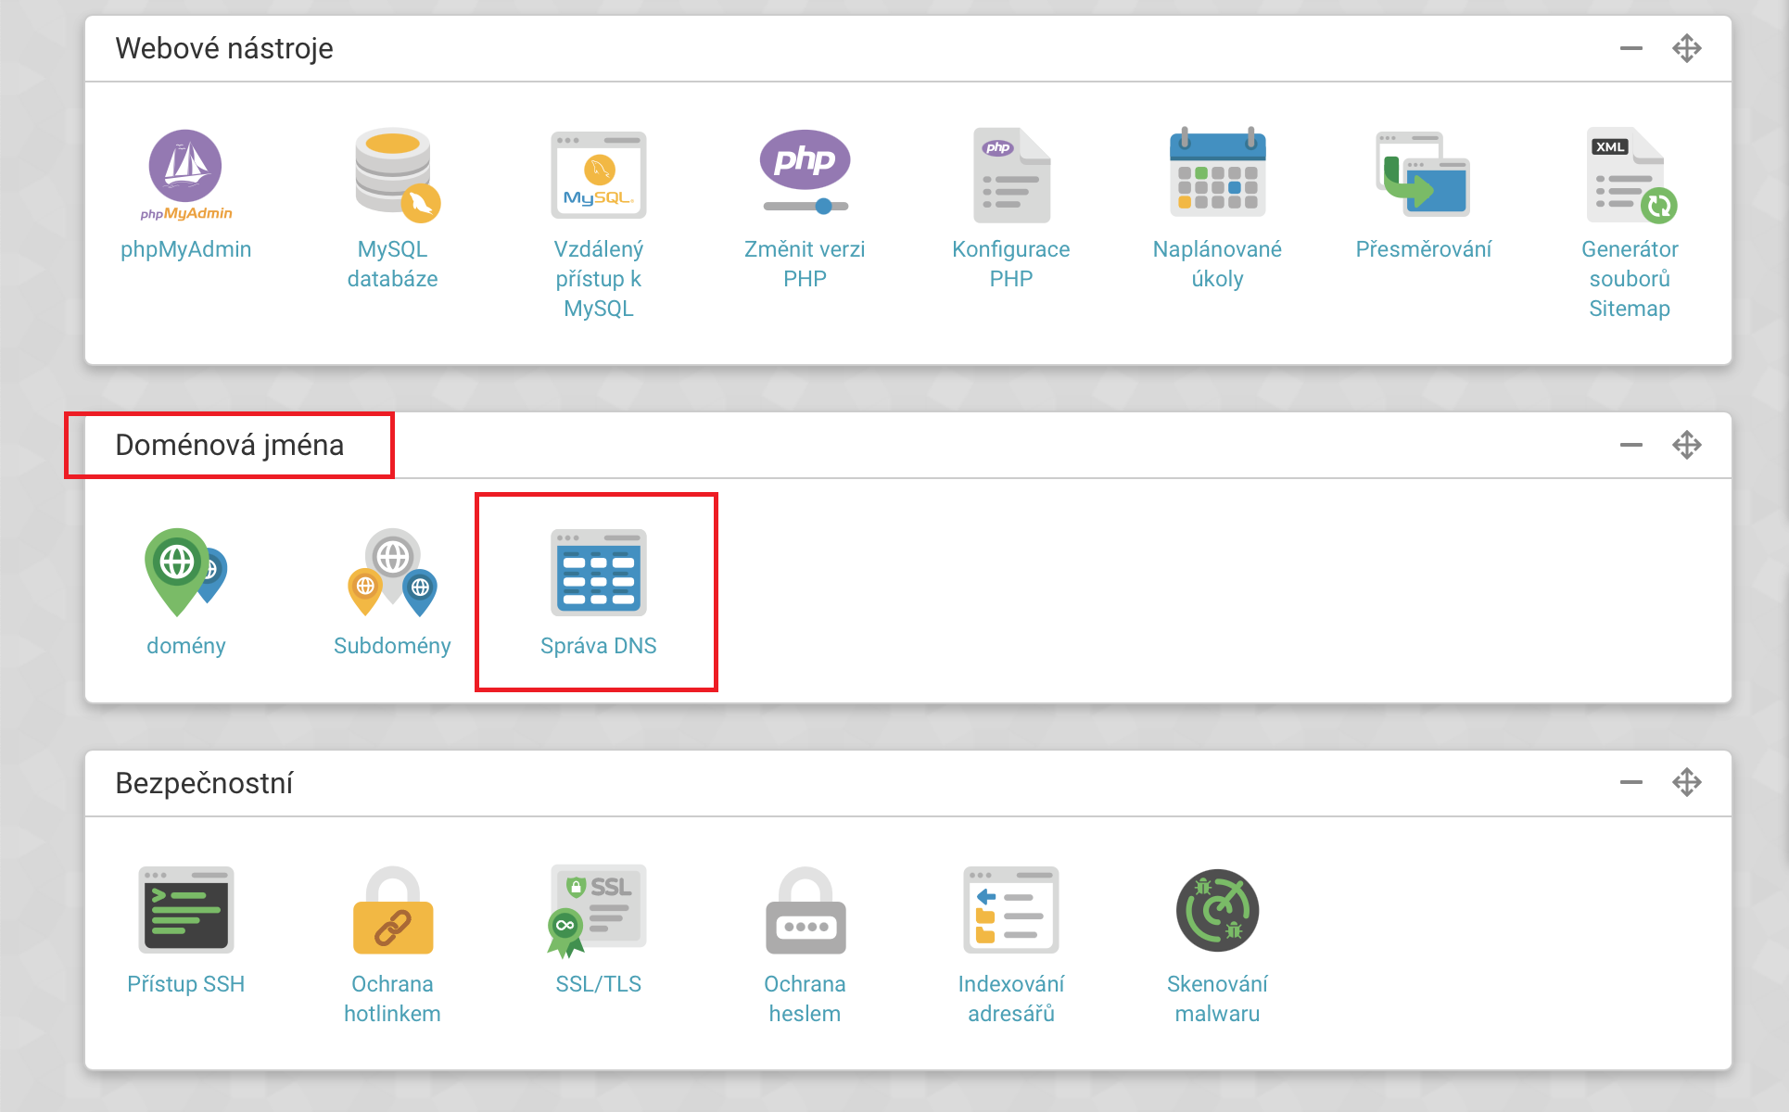1789x1112 pixels.
Task: Open the Vzdálený přístup k MySQL icon
Action: [x=599, y=175]
